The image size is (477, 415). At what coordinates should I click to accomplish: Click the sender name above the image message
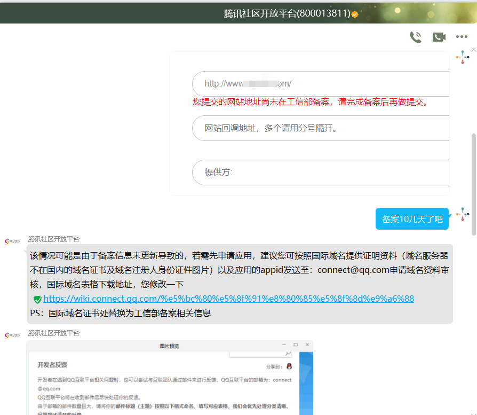pos(54,333)
